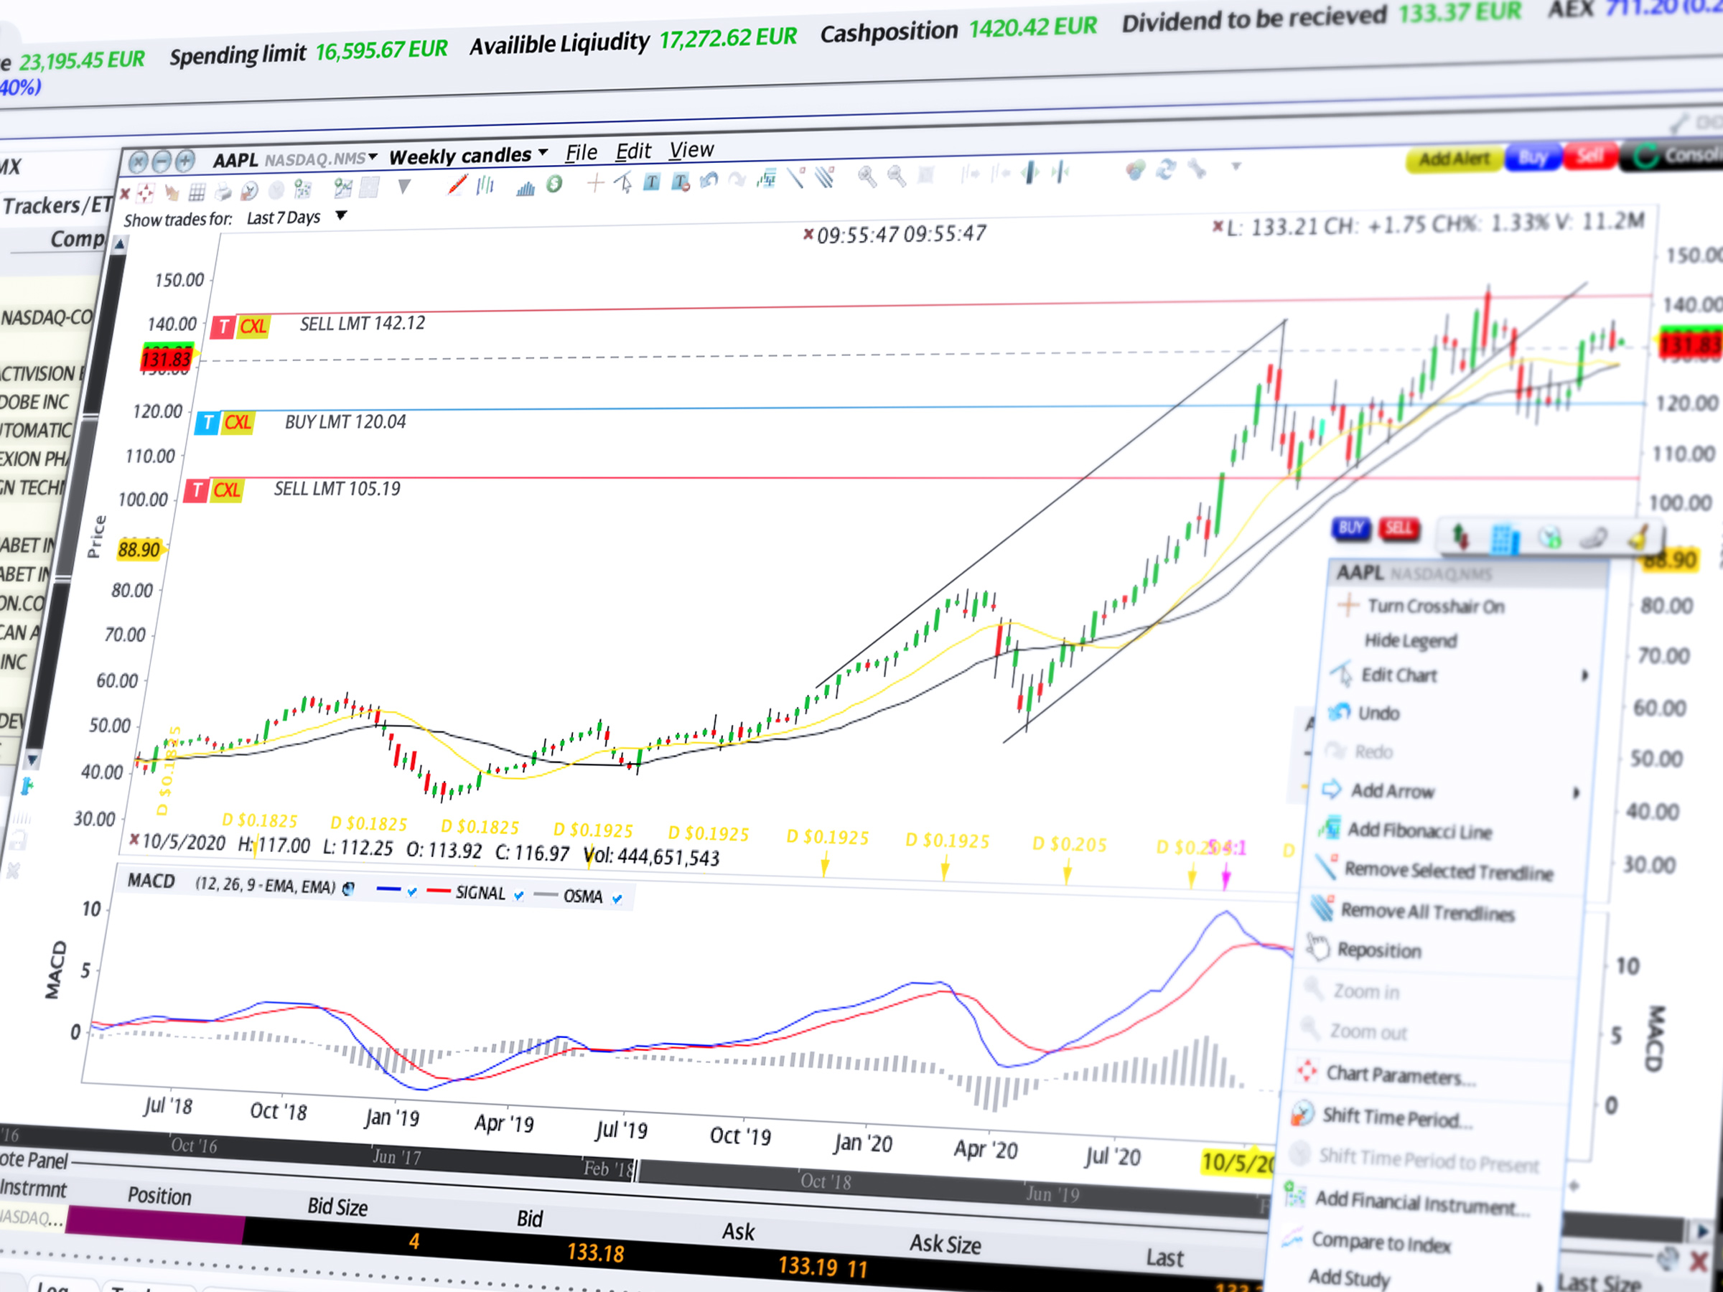
Task: Toggle the SIGNAL line checkmark
Action: pyautogui.click(x=519, y=896)
